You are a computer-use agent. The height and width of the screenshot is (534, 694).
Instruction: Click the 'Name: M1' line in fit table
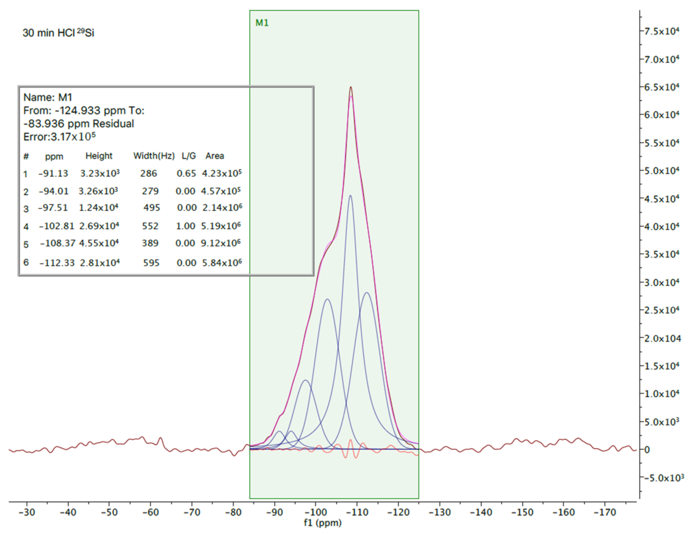48,97
